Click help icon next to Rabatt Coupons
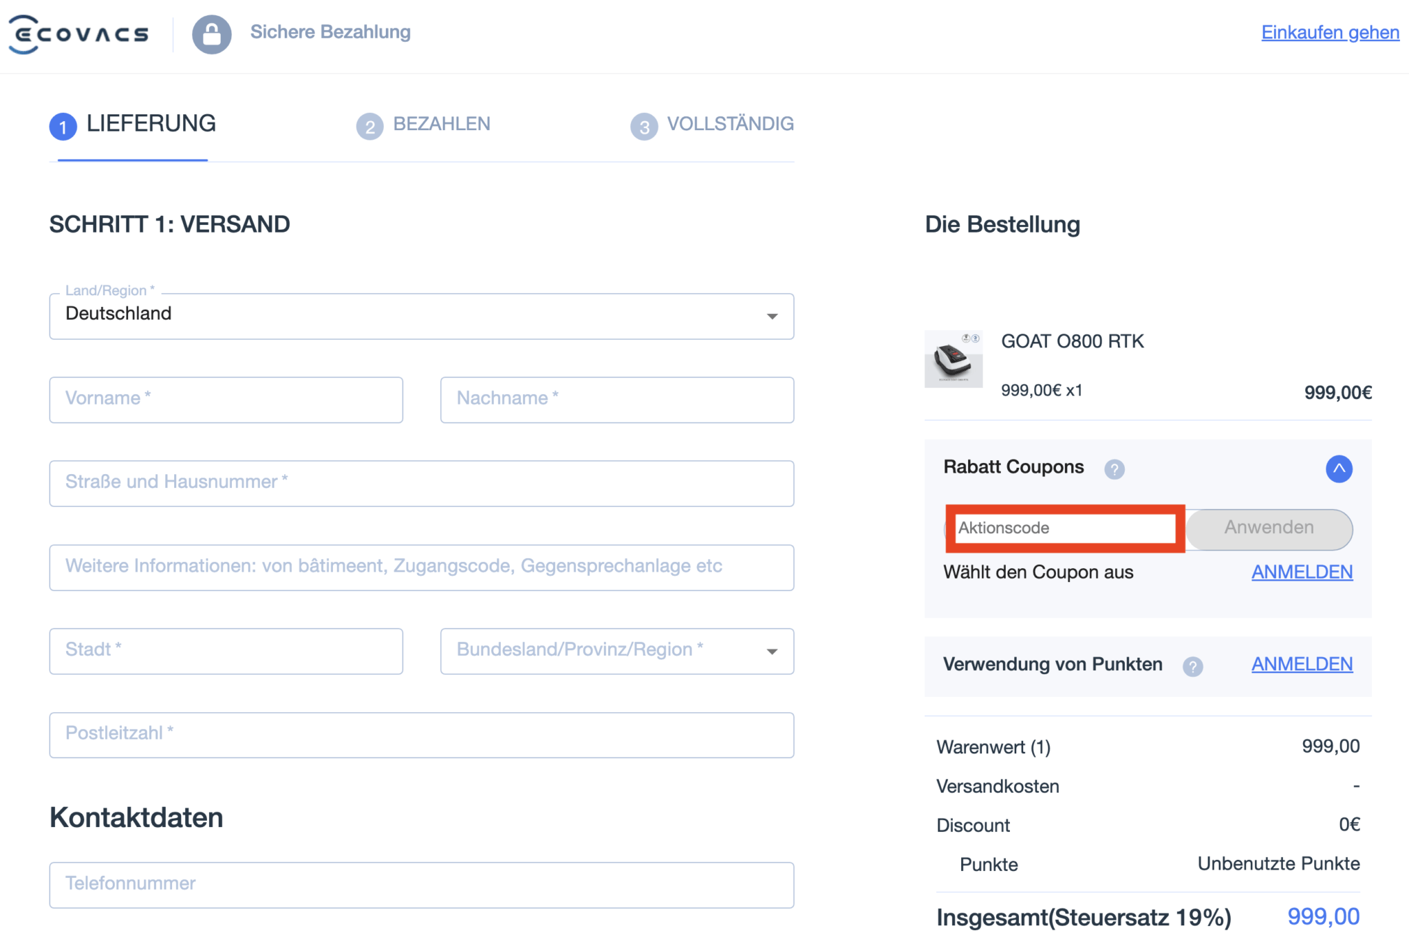 click(x=1114, y=469)
